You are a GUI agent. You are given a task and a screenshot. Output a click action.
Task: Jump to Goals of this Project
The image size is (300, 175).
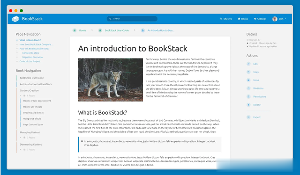[x=30, y=61]
